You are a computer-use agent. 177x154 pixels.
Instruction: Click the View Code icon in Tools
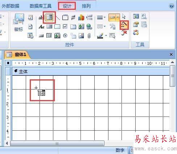[144, 16]
